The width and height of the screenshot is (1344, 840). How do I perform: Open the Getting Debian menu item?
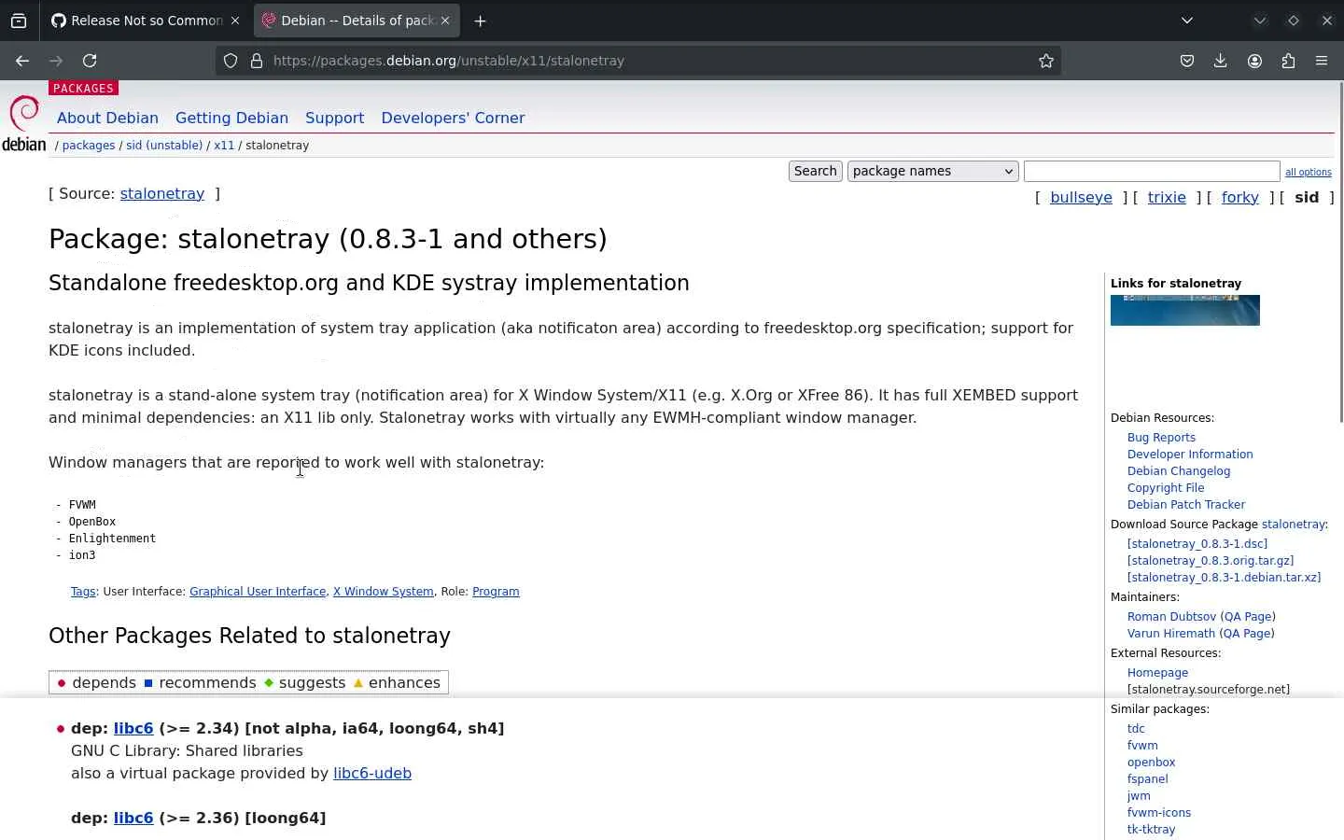click(x=231, y=118)
